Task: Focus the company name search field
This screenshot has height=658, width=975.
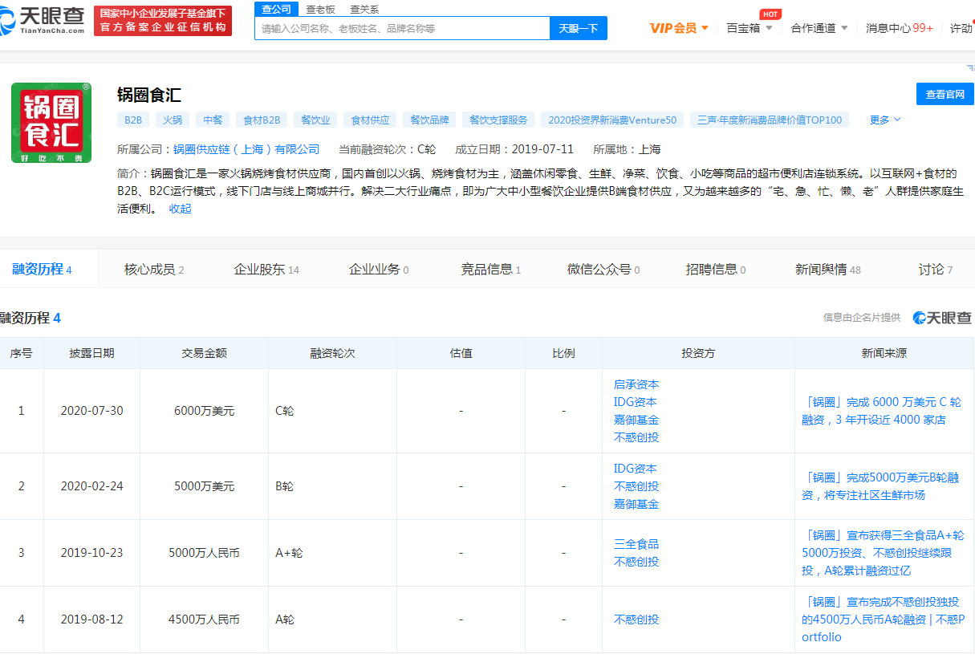Action: pyautogui.click(x=402, y=28)
